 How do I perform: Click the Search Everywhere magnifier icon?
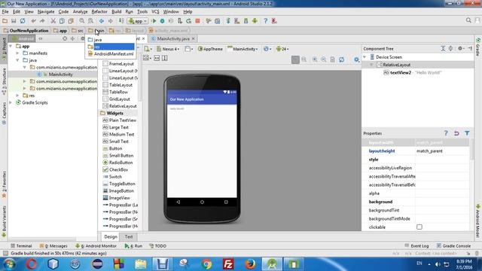(x=468, y=20)
